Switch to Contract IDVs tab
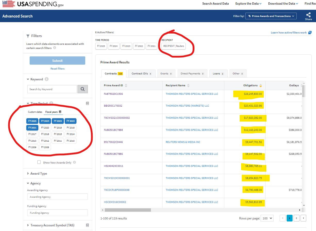The height and width of the screenshot is (231, 316). (x=142, y=74)
